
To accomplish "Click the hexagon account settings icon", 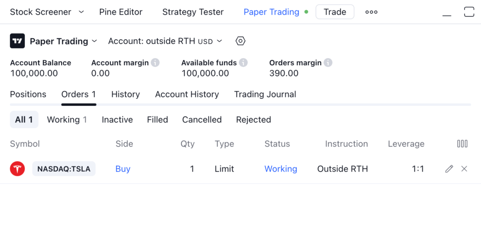I will [240, 41].
